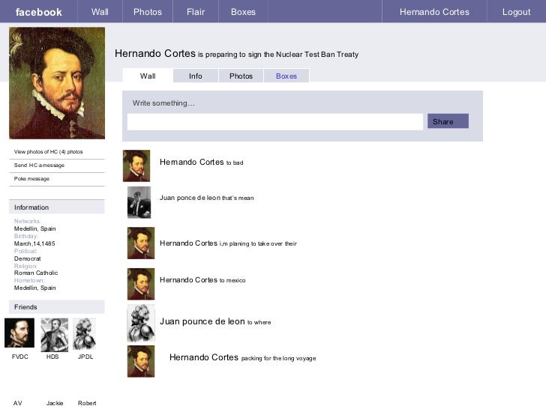Screen dimensions: 546x409
Task: Switch to the Photos profile tab
Action: coord(241,76)
